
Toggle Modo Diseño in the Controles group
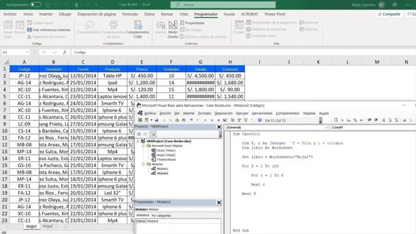[173, 29]
